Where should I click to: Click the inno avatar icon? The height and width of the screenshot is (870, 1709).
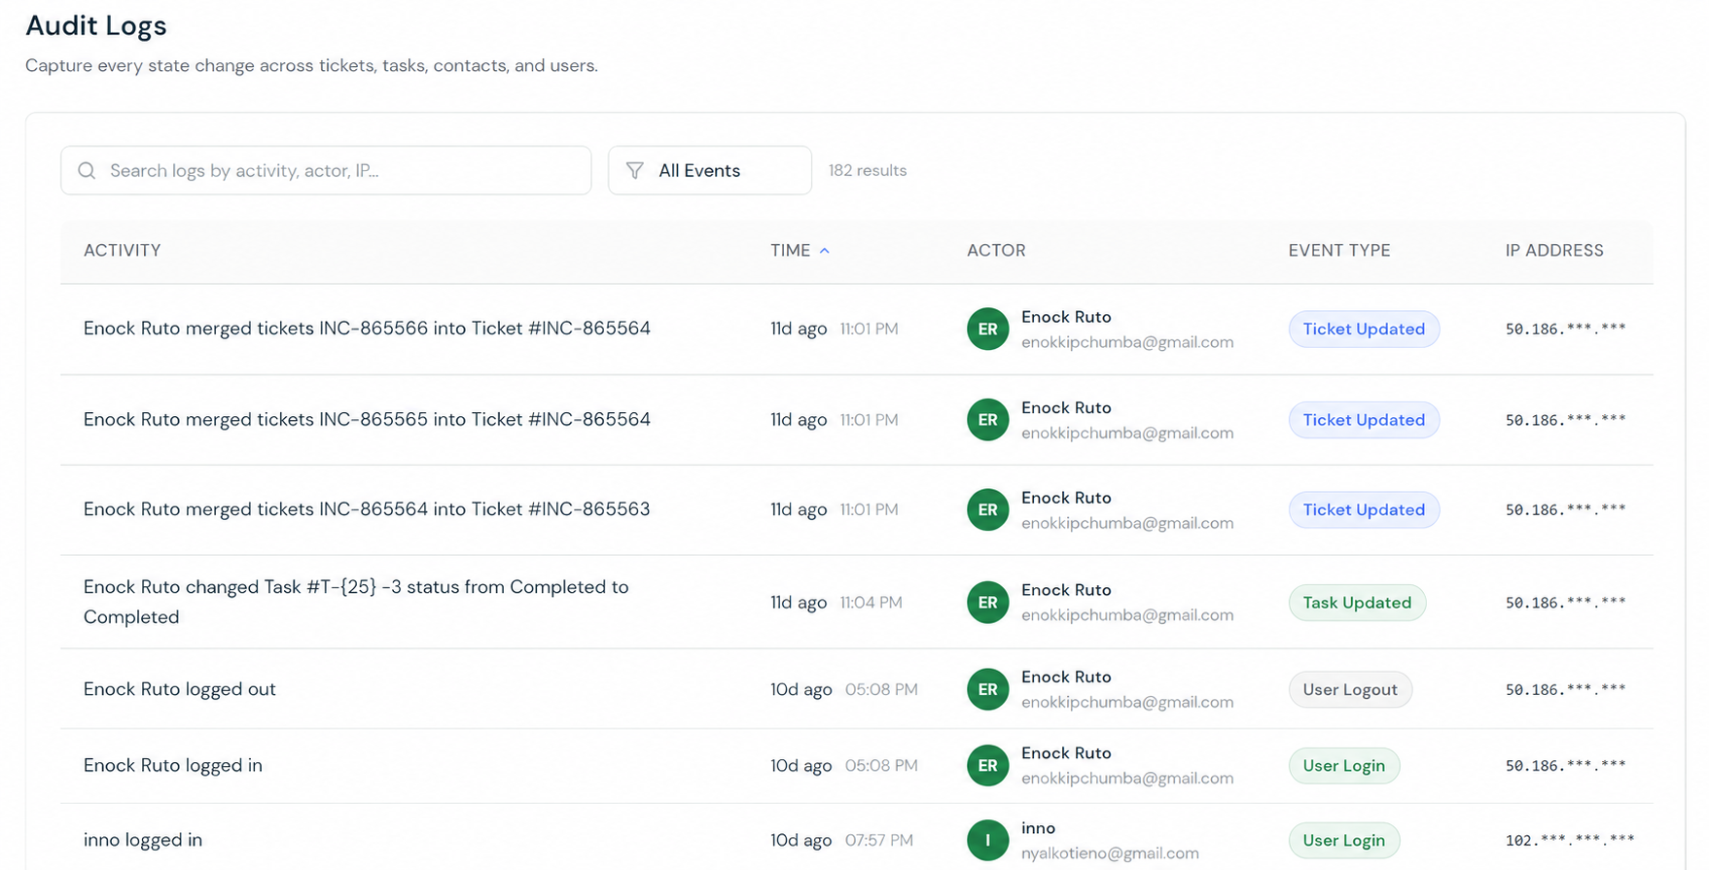(x=987, y=840)
